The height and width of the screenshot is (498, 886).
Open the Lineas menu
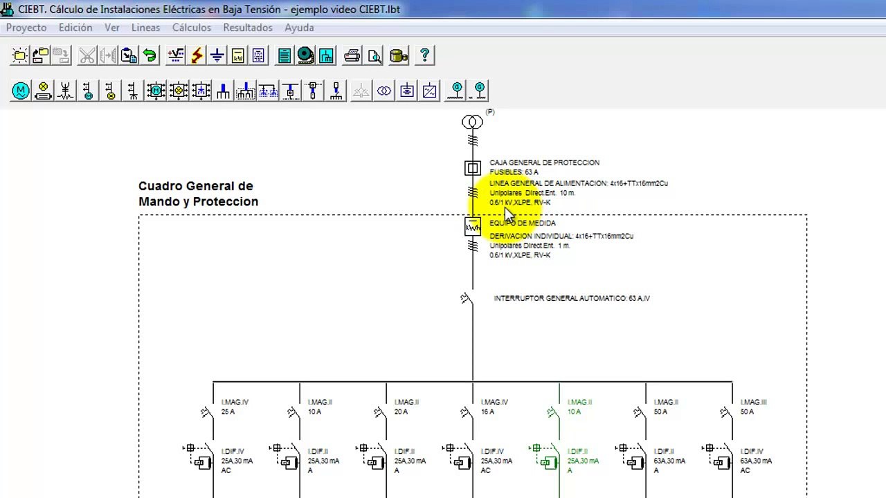point(145,28)
